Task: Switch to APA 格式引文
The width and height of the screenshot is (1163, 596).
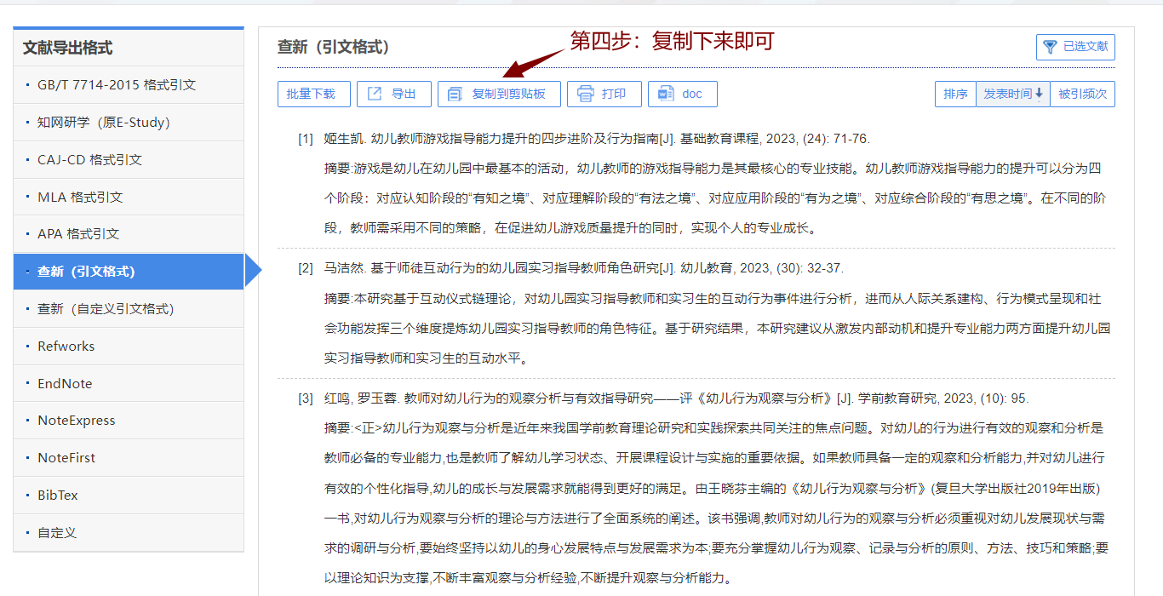Action: [x=78, y=234]
